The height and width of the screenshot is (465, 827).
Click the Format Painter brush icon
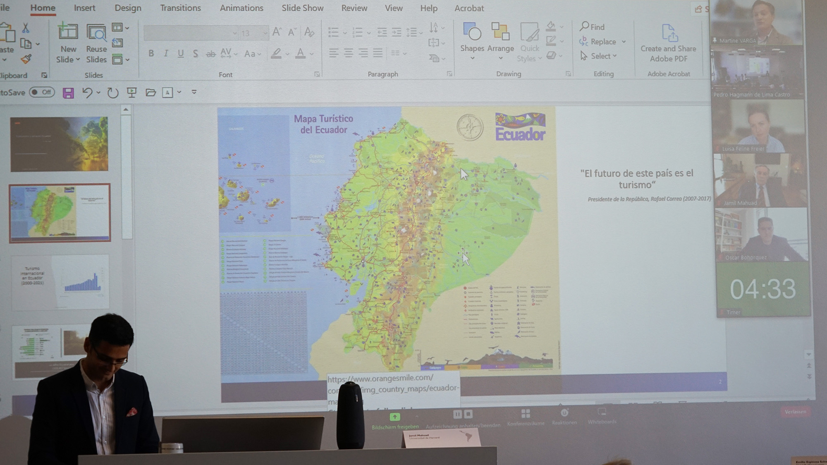(x=26, y=59)
